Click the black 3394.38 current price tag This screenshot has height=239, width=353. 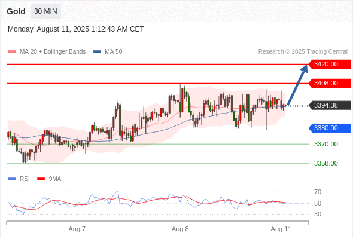pos(330,105)
